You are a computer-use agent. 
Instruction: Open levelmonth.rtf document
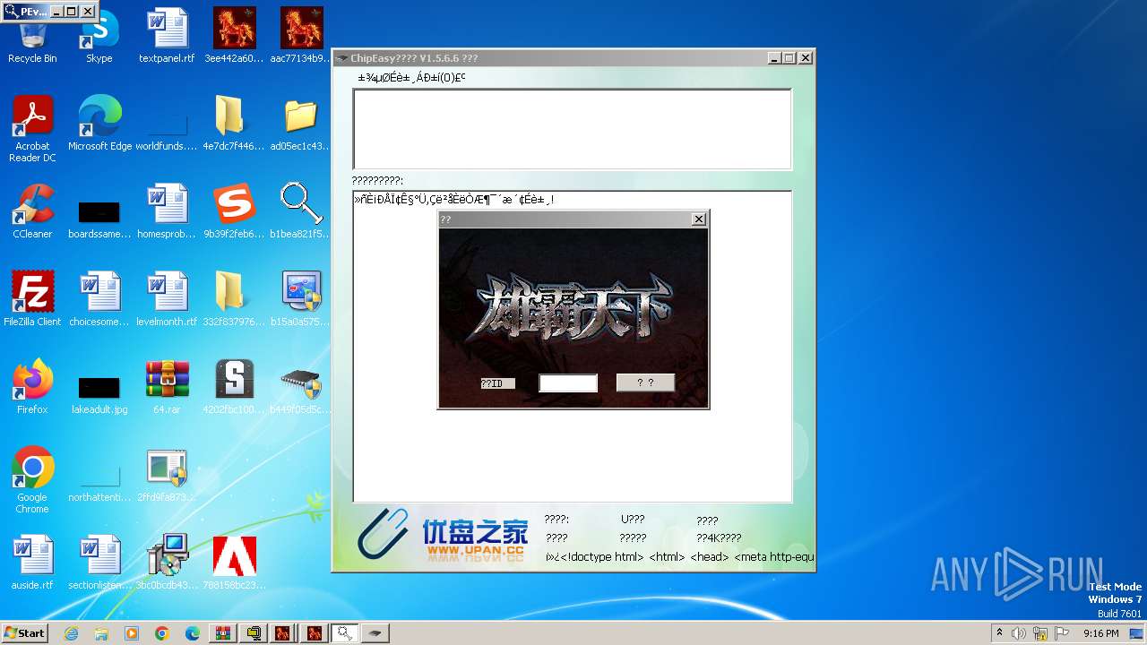pos(167,299)
